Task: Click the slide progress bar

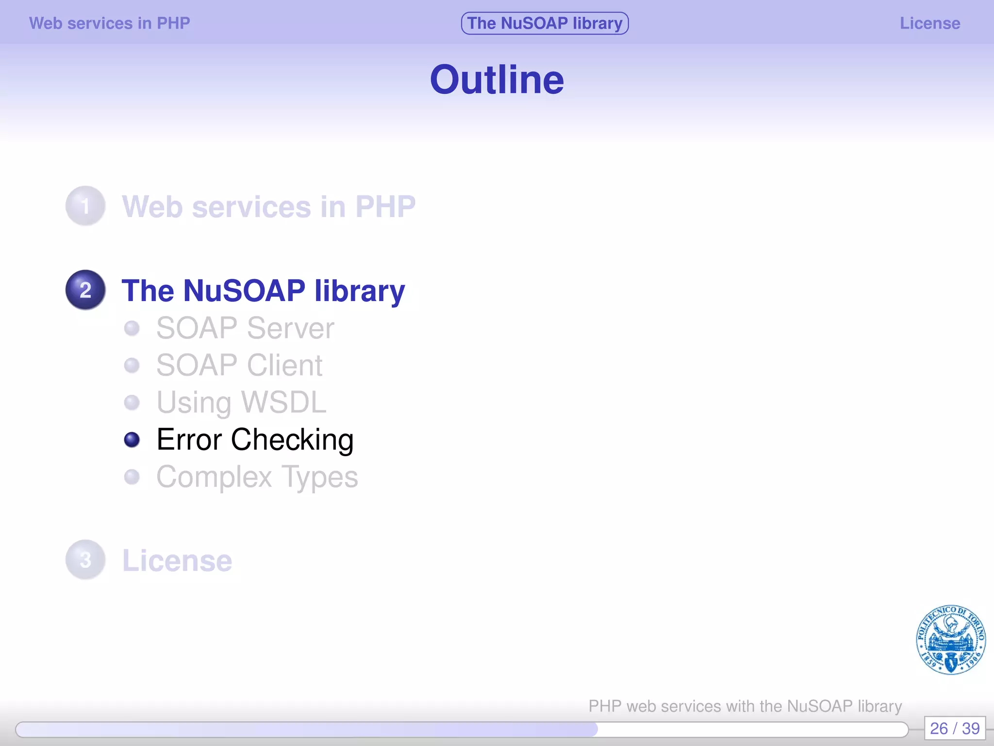Action: point(461,729)
